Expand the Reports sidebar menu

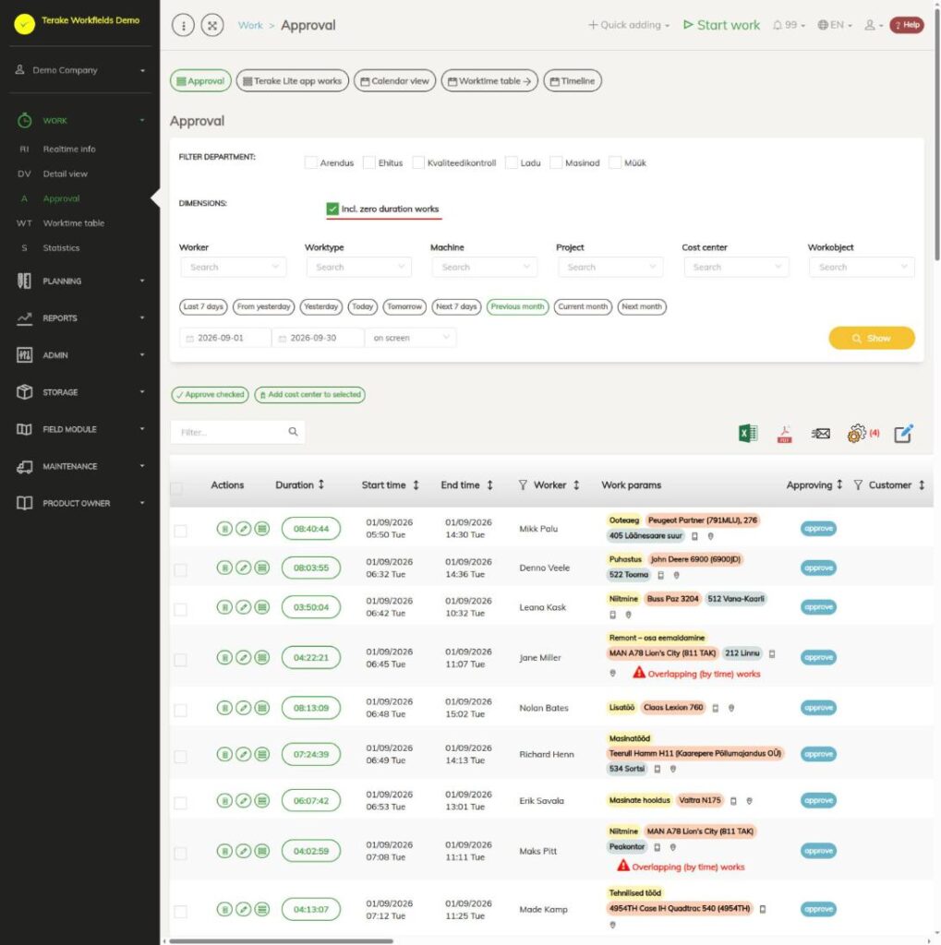[80, 318]
